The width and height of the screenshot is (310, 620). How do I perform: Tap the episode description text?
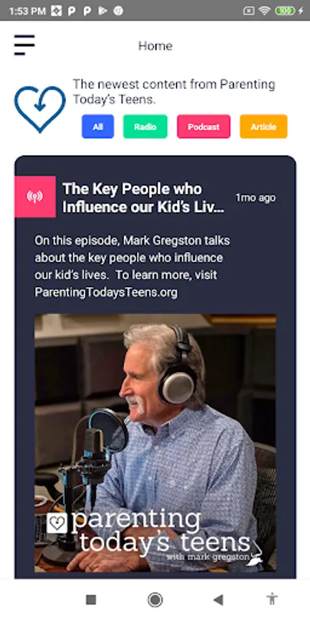point(132,267)
